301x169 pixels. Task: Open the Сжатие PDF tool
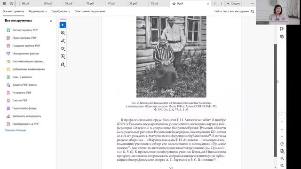click(x=17, y=100)
